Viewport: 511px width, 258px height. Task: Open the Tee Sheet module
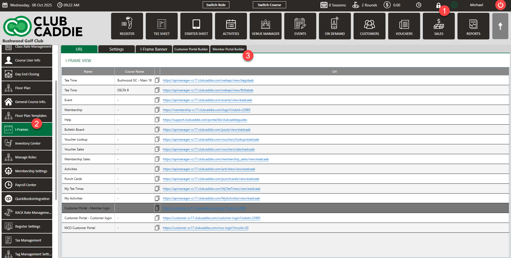[x=161, y=26]
